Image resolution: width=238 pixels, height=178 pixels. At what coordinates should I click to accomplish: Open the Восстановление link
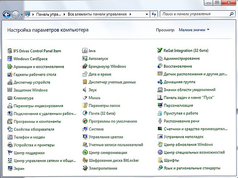(x=178, y=66)
